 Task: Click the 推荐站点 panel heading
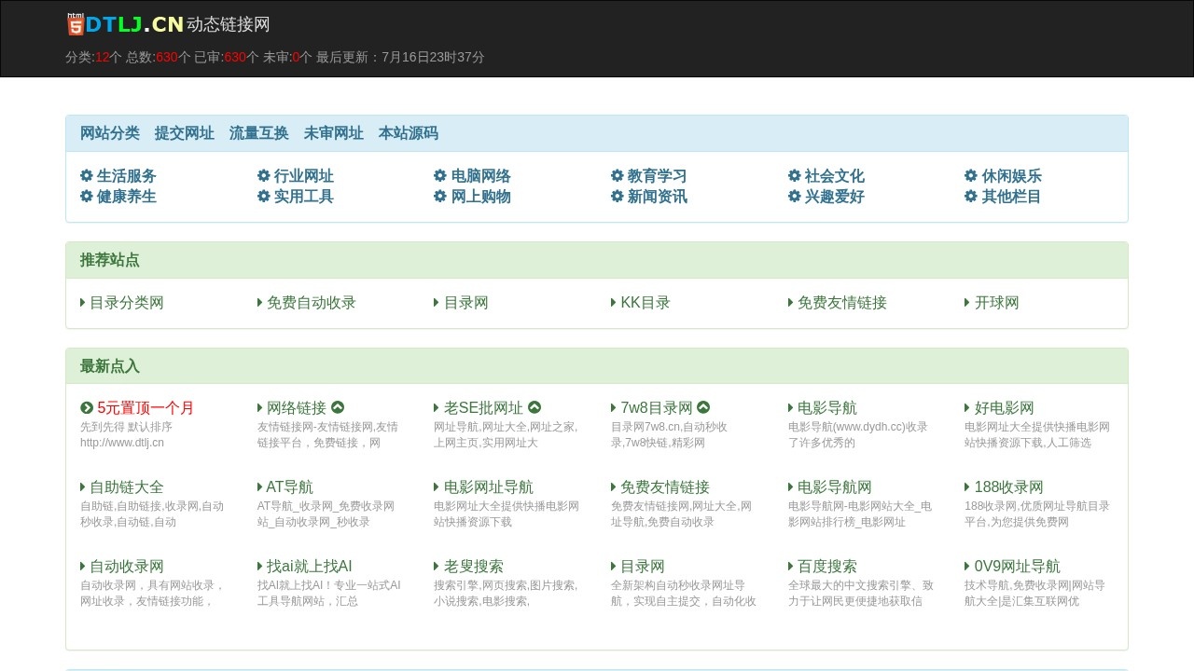coord(110,259)
